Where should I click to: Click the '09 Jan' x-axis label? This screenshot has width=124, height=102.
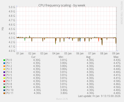coord(116,53)
